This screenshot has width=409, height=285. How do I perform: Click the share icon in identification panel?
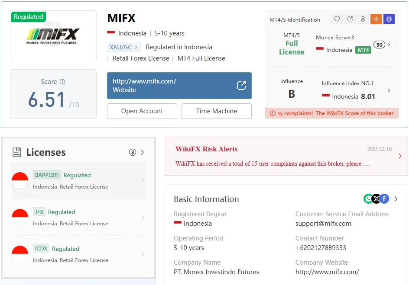coord(350,19)
